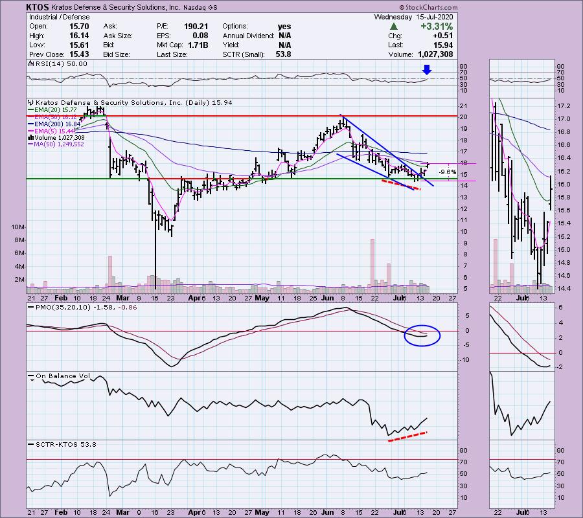Click the +3.31% percent change
583x518 pixels.
(x=437, y=27)
